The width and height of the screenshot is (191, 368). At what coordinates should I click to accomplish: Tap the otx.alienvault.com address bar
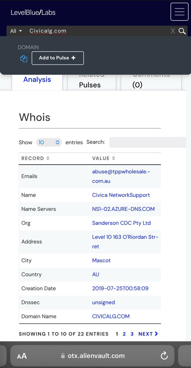(93, 356)
